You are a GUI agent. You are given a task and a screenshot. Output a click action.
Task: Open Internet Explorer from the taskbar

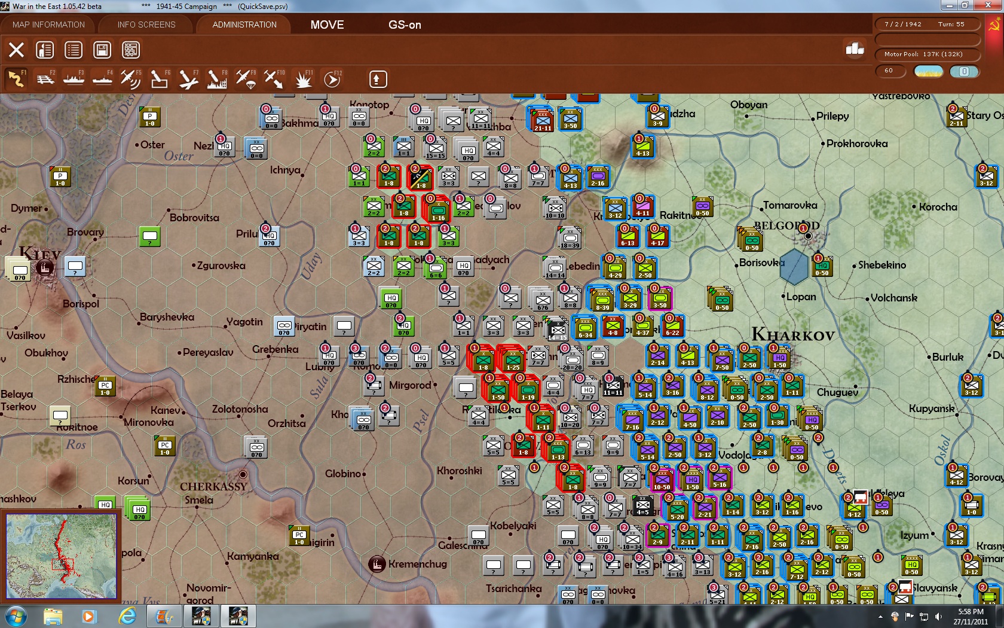127,616
